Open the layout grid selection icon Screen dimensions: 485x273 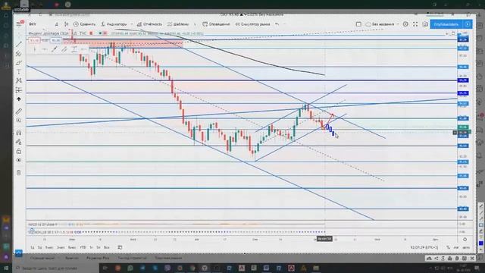point(358,24)
